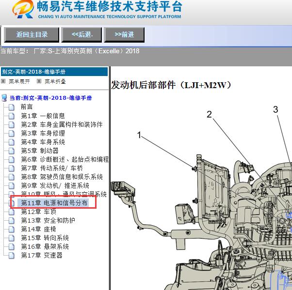This screenshot has height=290, width=292.
Task: Collapse all menus via 菜单折叠
Action: (55, 81)
